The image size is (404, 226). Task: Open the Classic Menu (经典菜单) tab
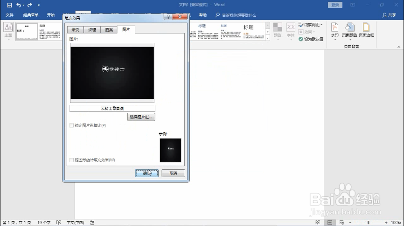click(x=31, y=15)
